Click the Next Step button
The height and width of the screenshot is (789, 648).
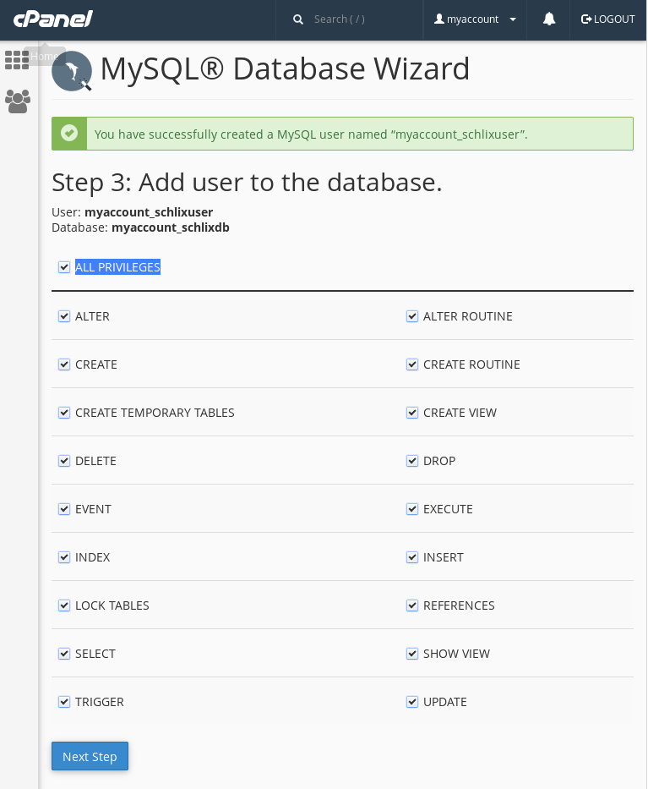tap(90, 756)
